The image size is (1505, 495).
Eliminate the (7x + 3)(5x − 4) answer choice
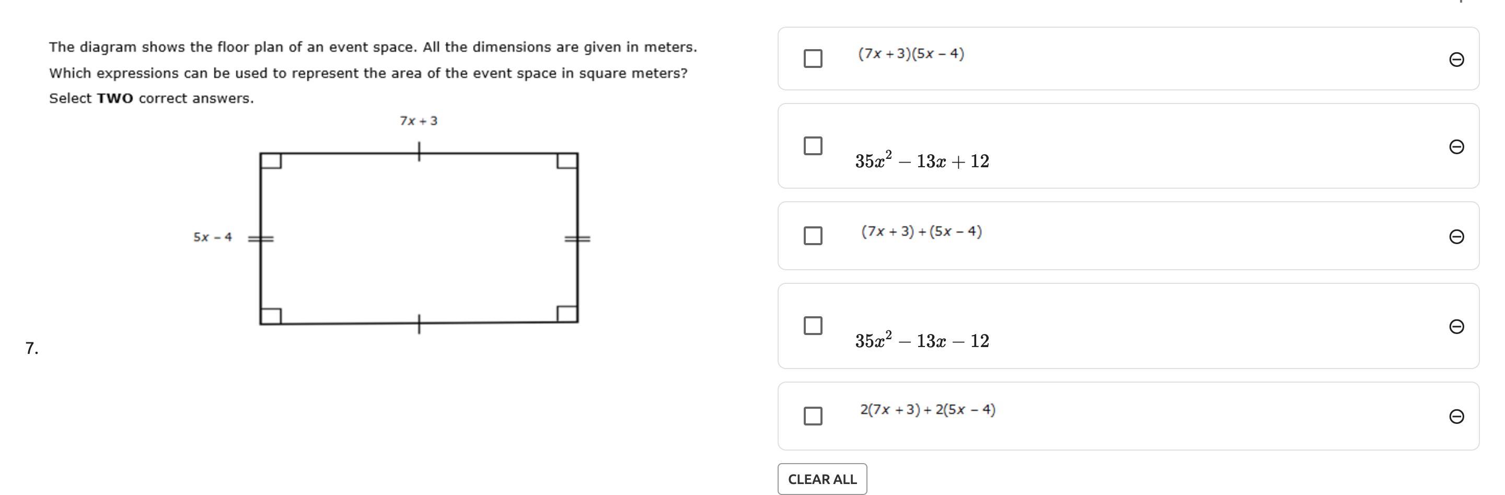[1456, 60]
